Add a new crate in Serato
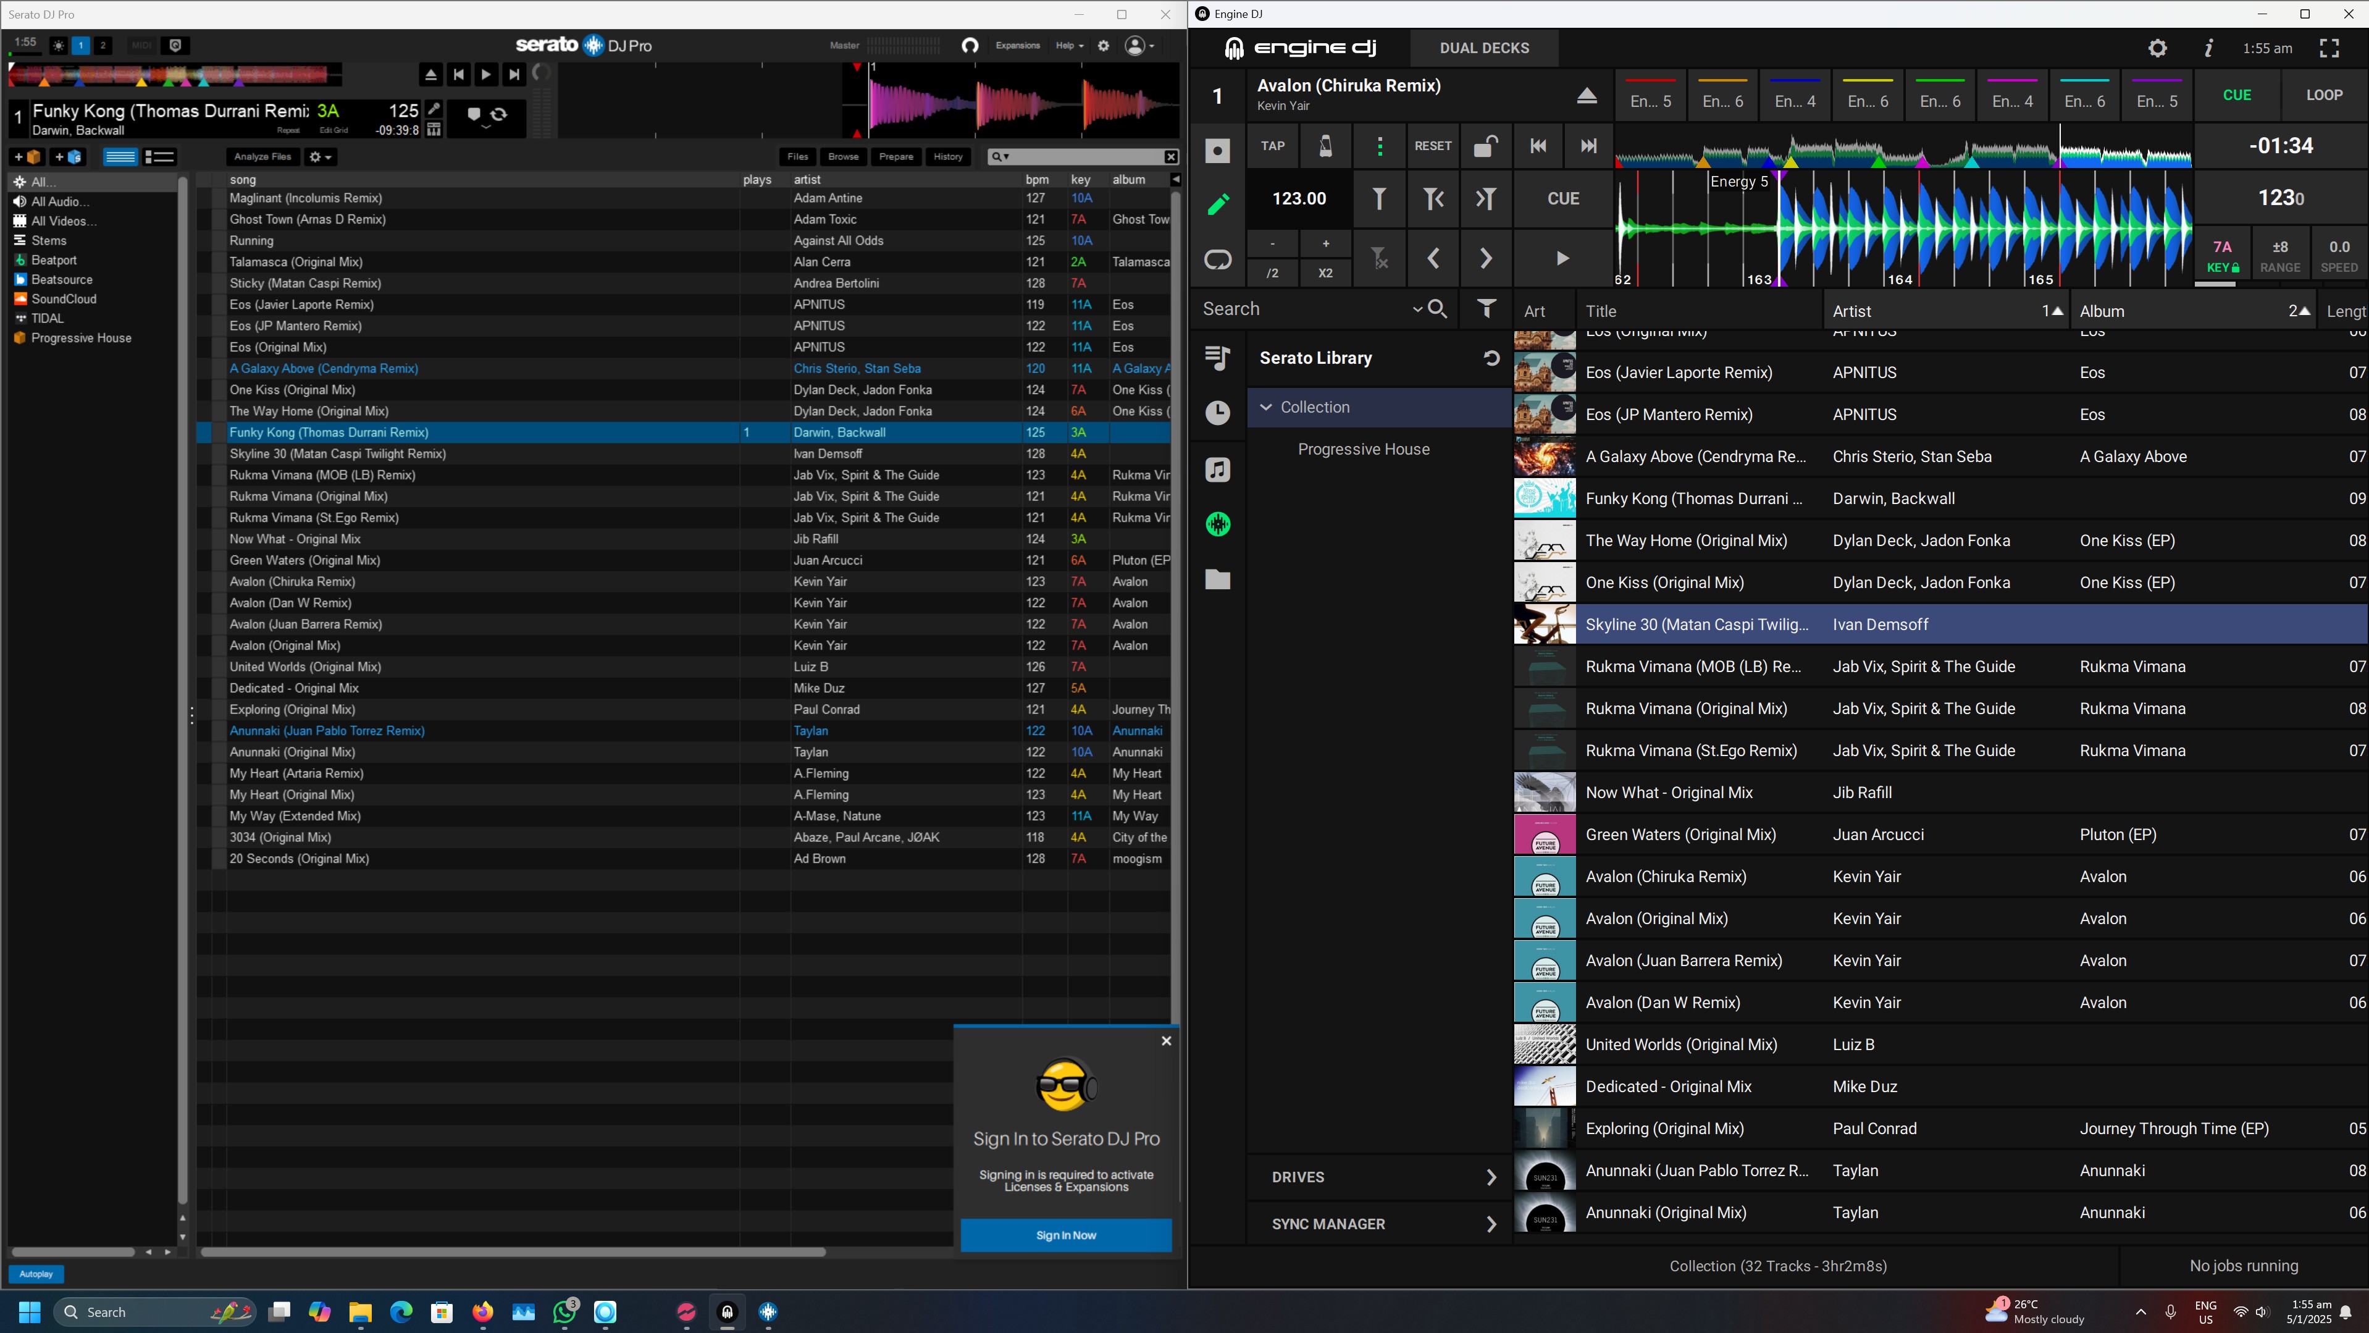2369x1333 pixels. [x=27, y=158]
